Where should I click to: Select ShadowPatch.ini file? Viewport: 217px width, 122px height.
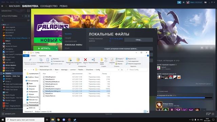tap(50, 96)
